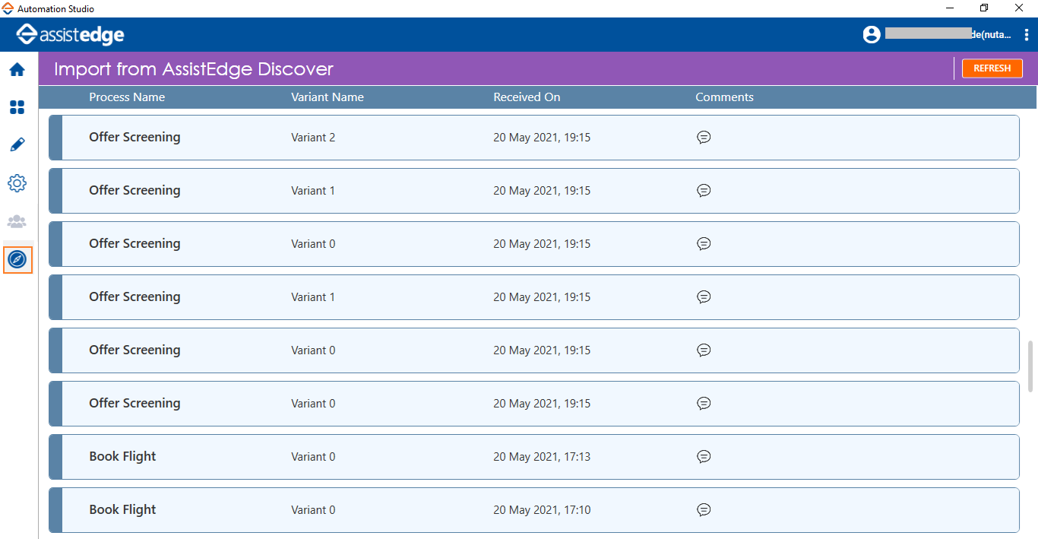Click the AssistEdge logo in header

(x=71, y=35)
